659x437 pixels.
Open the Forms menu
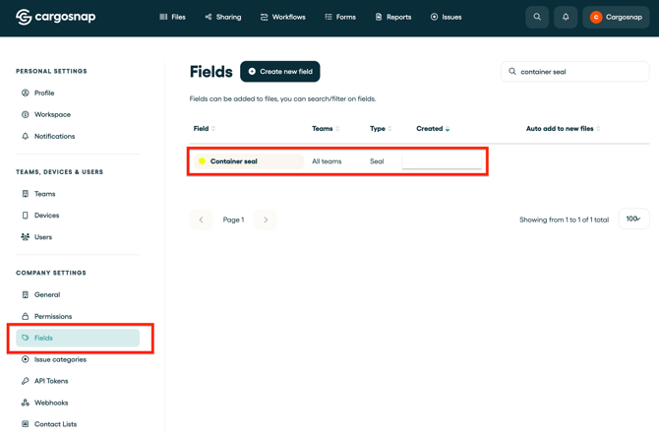(x=340, y=17)
